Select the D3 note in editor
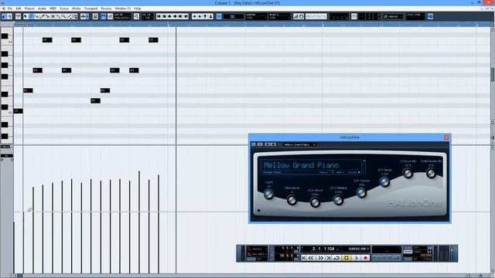495x278 pixels. (95, 100)
